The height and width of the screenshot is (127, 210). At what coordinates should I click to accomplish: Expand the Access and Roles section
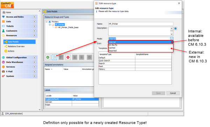pos(34,17)
